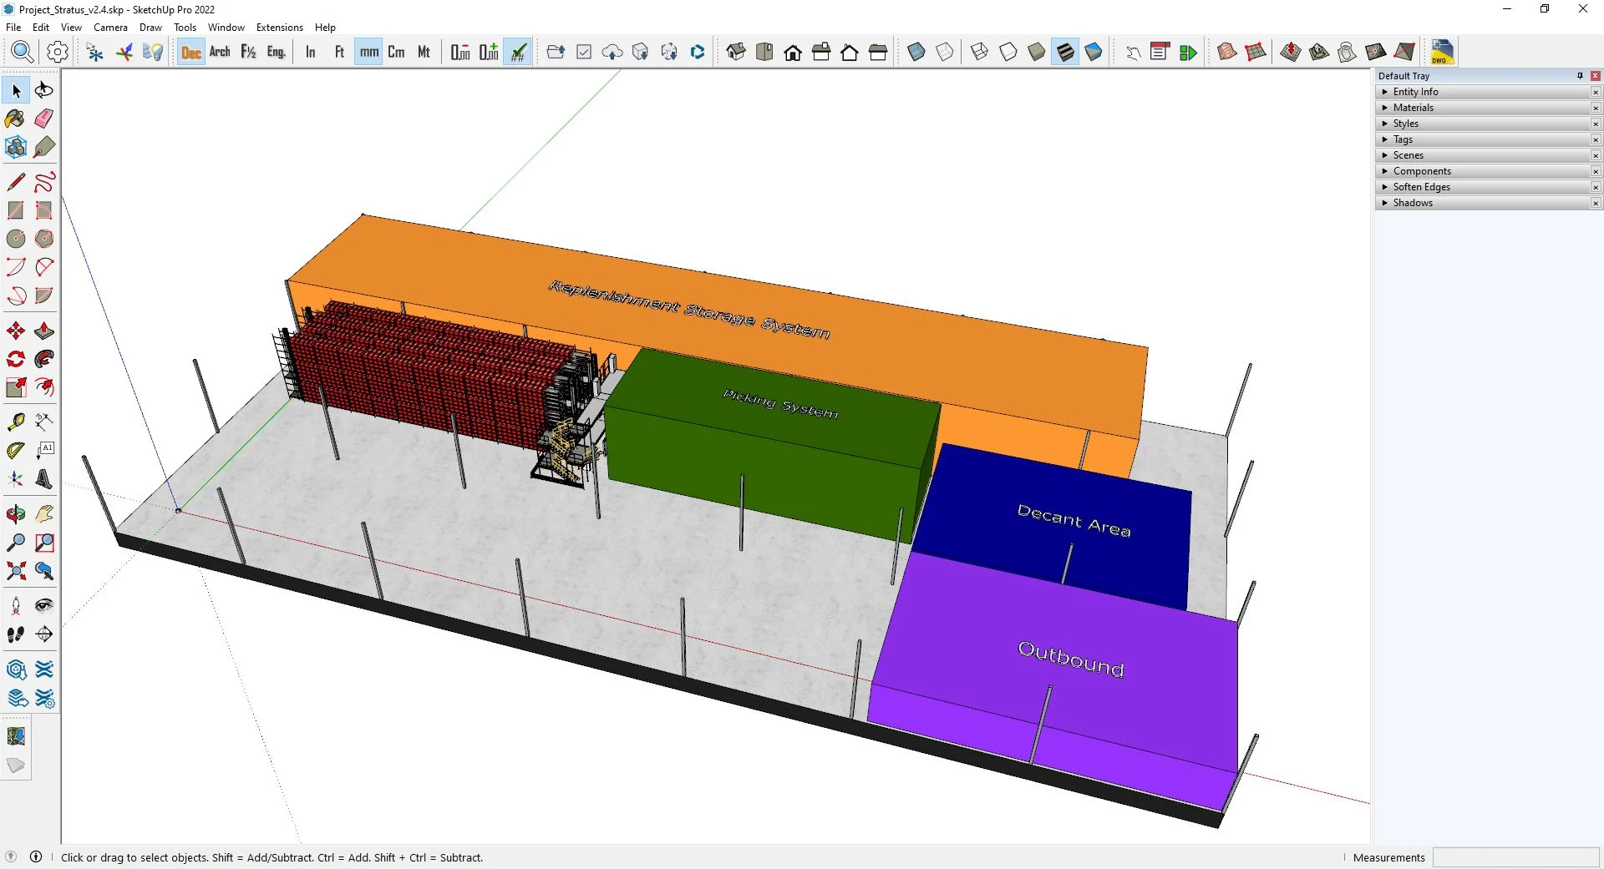Viewport: 1604px width, 869px height.
Task: Open the Window menu
Action: coord(226,28)
